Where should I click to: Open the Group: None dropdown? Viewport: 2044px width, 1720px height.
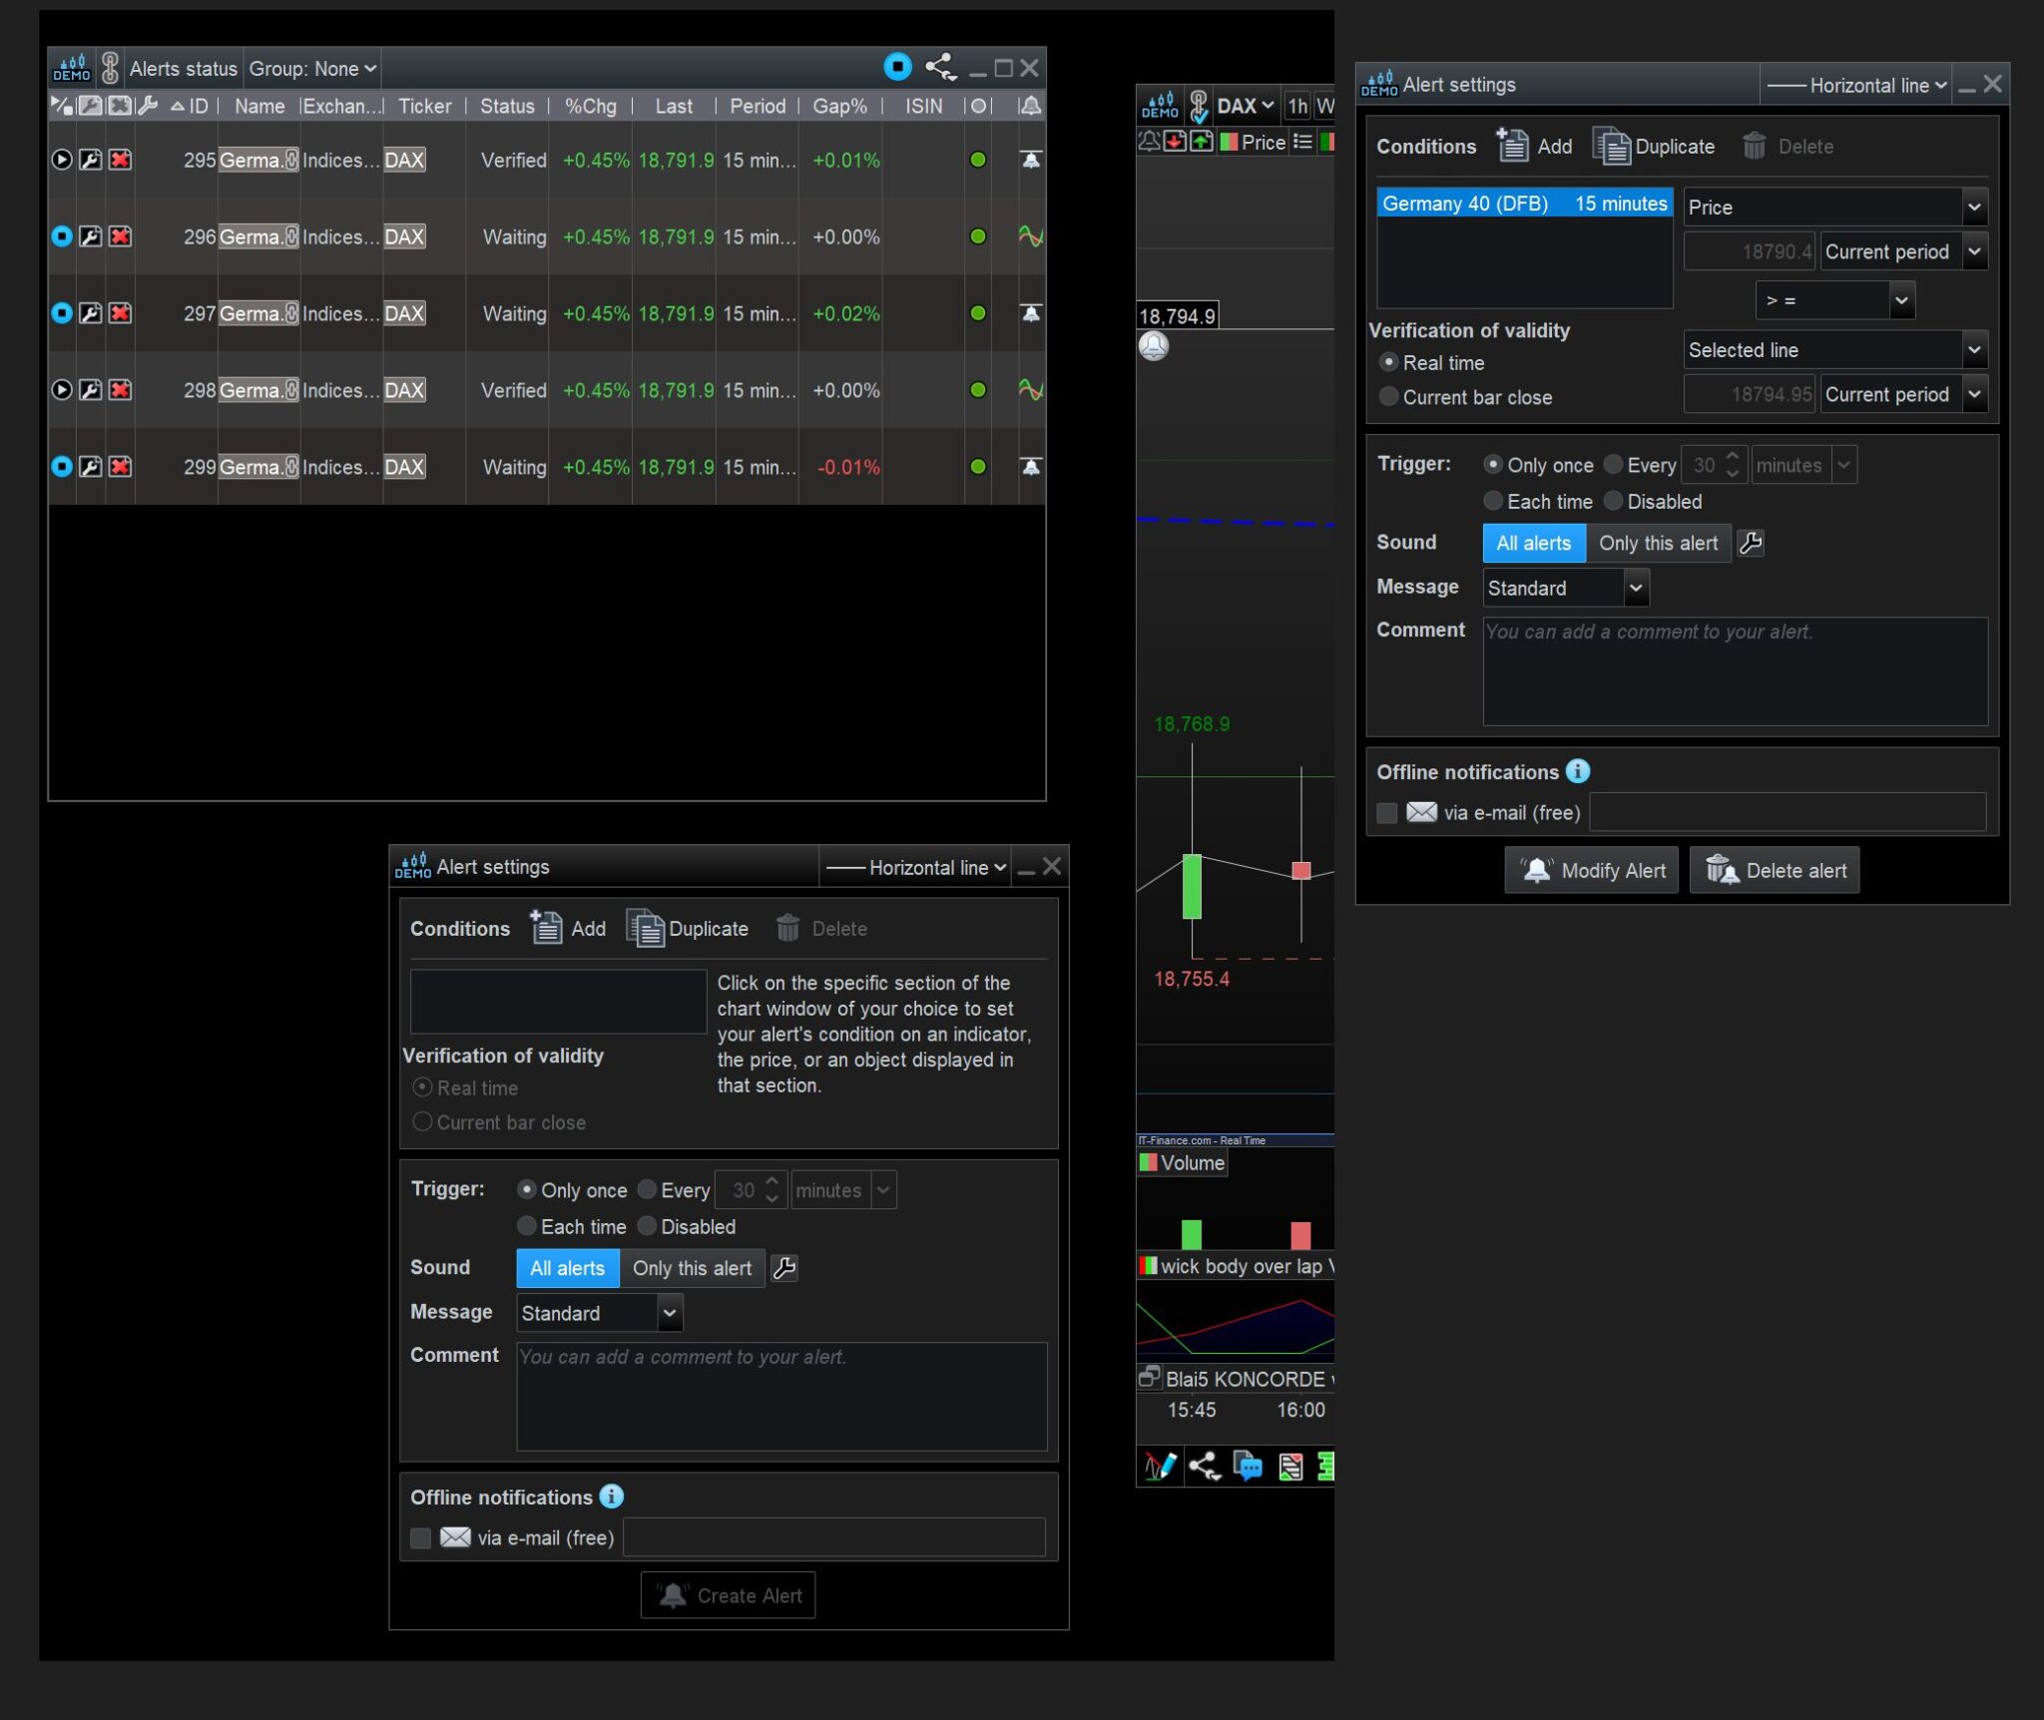coord(312,69)
